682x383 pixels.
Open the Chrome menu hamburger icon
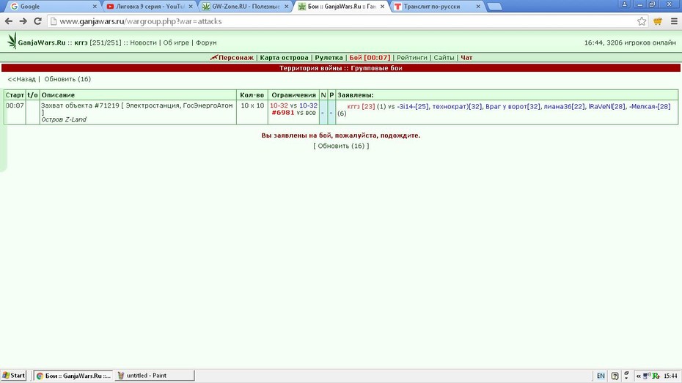tap(674, 21)
